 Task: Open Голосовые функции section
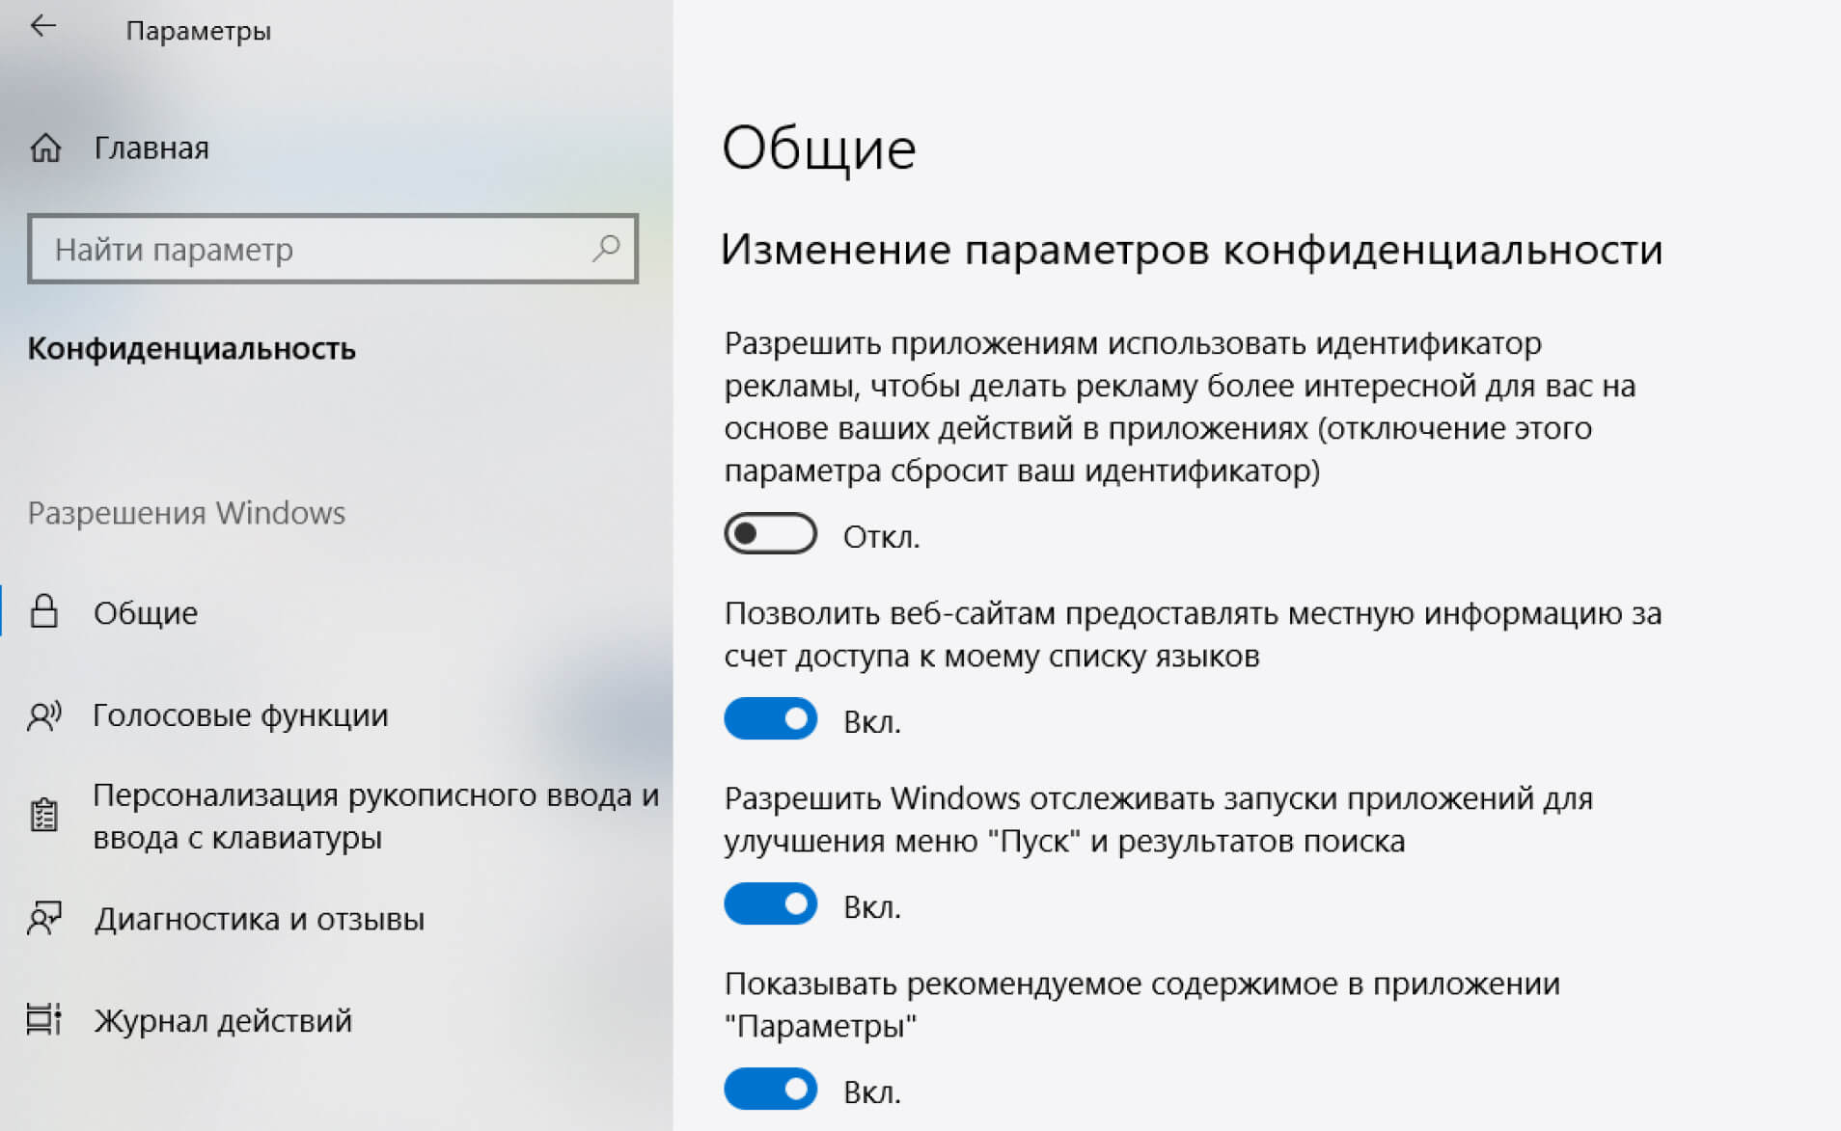[240, 715]
